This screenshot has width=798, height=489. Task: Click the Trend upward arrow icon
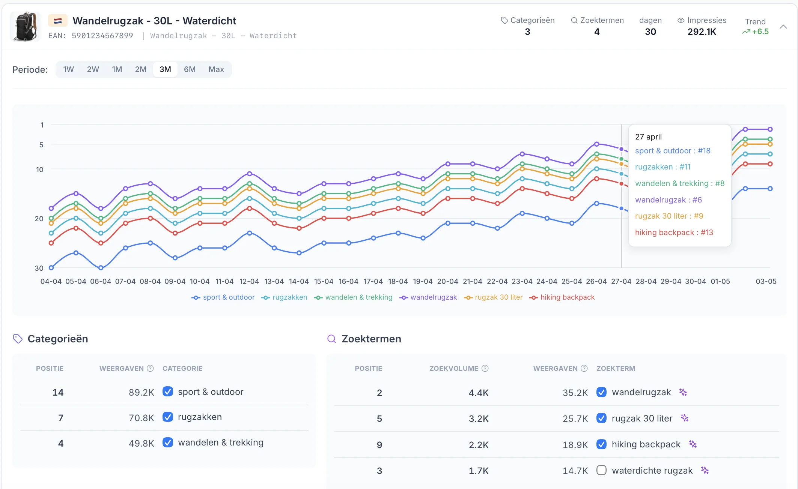(x=746, y=31)
